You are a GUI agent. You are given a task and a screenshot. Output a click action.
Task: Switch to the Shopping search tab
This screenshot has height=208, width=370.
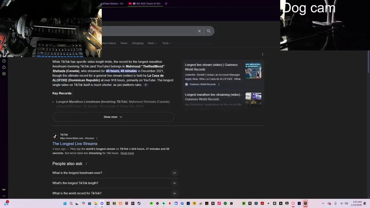(138, 43)
